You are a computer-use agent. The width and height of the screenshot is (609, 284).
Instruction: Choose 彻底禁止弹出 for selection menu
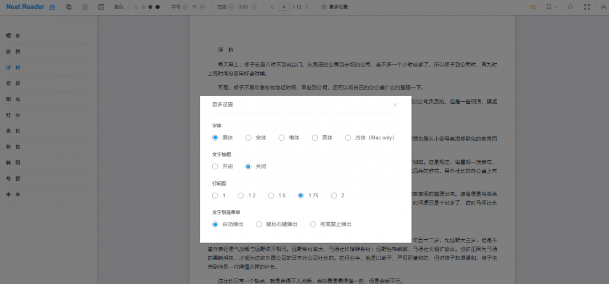[313, 224]
